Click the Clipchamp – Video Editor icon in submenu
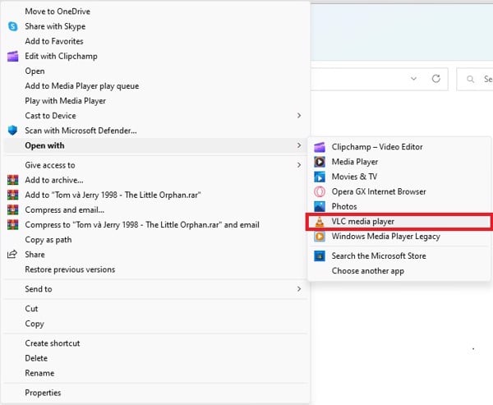The image size is (493, 405). [x=320, y=147]
